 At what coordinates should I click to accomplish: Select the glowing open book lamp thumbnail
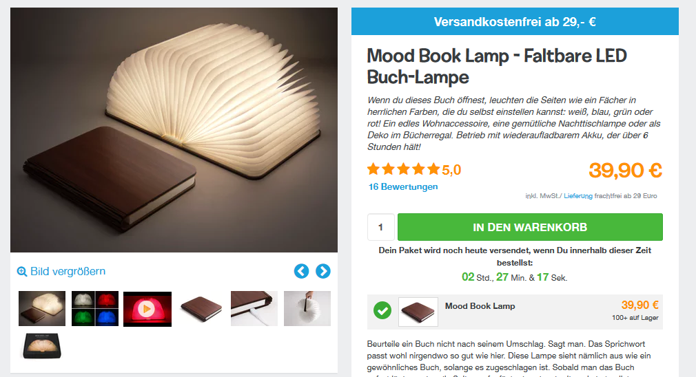coord(42,308)
